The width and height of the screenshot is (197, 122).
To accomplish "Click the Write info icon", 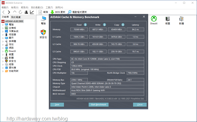I will coord(104,25).
